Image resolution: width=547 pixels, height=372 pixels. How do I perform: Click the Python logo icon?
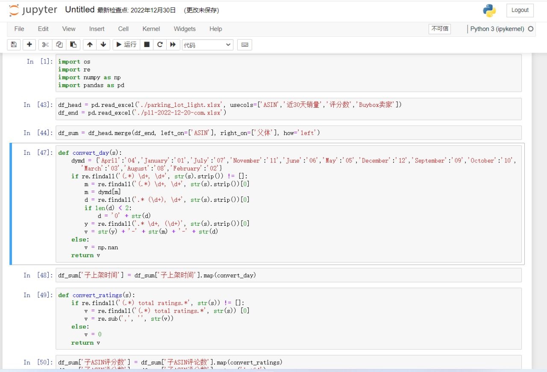(490, 11)
